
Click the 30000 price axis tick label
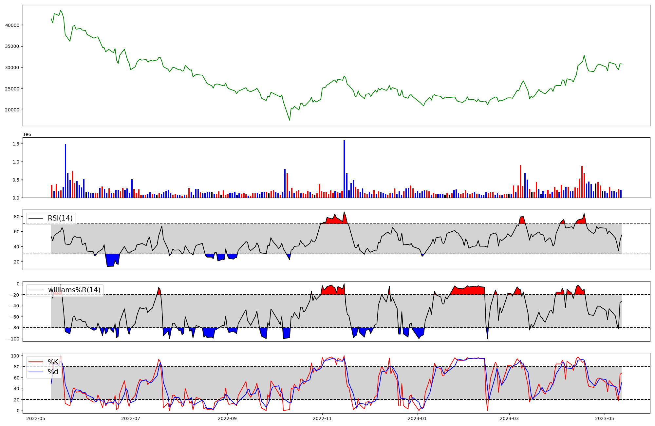pyautogui.click(x=12, y=68)
